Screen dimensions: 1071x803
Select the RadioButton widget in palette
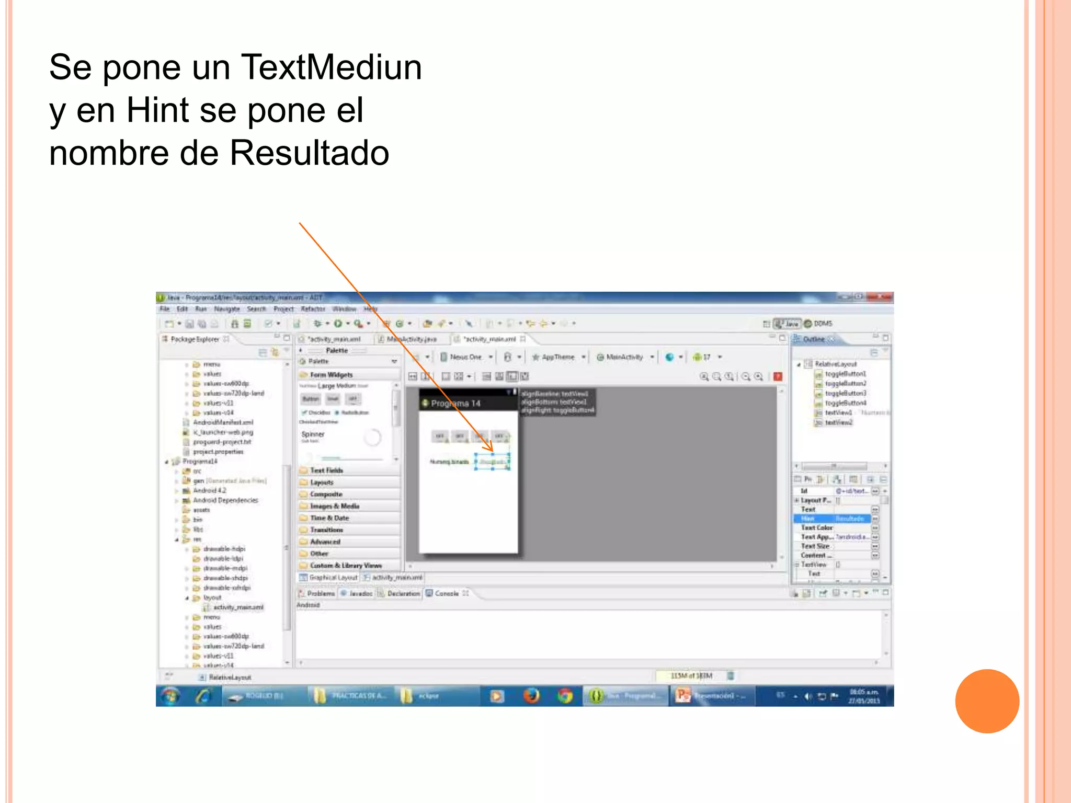pos(352,412)
